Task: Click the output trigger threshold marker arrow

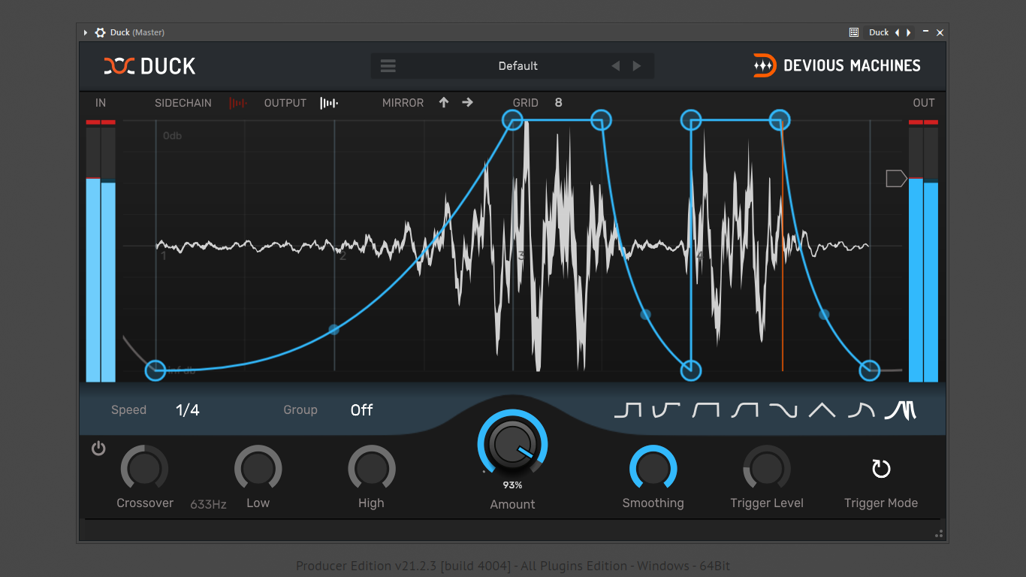Action: (896, 178)
